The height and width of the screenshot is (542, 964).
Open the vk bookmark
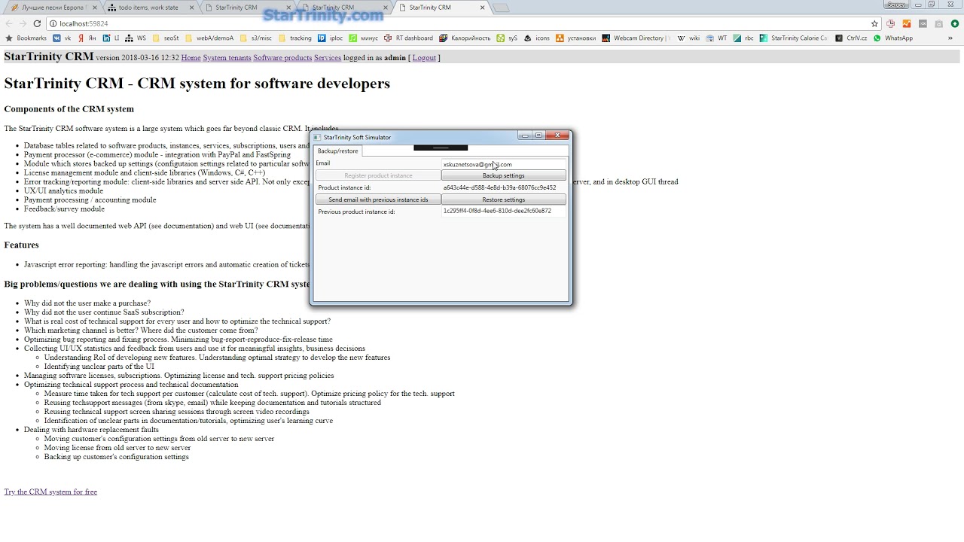62,38
